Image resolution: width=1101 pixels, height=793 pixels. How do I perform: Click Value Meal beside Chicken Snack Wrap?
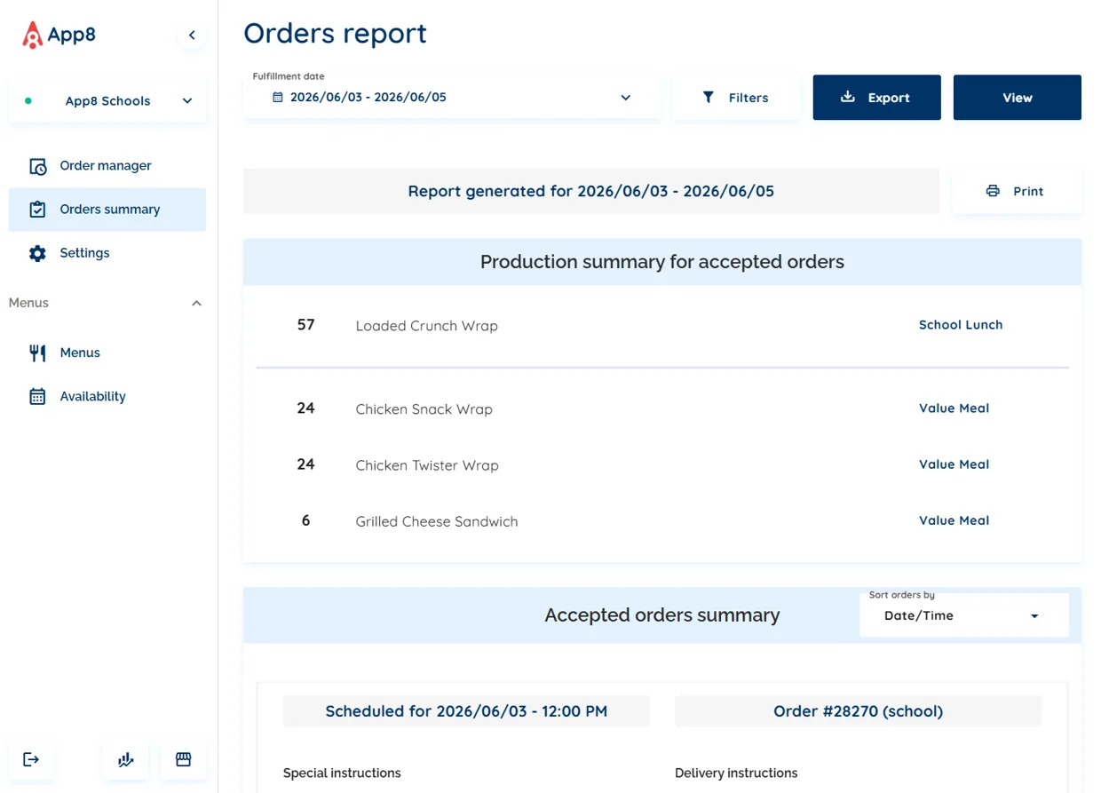click(x=954, y=408)
